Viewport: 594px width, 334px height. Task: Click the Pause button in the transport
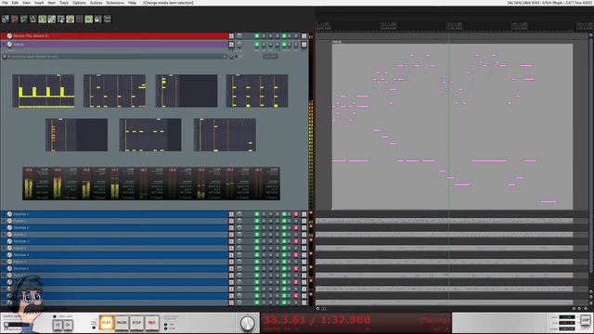point(122,323)
